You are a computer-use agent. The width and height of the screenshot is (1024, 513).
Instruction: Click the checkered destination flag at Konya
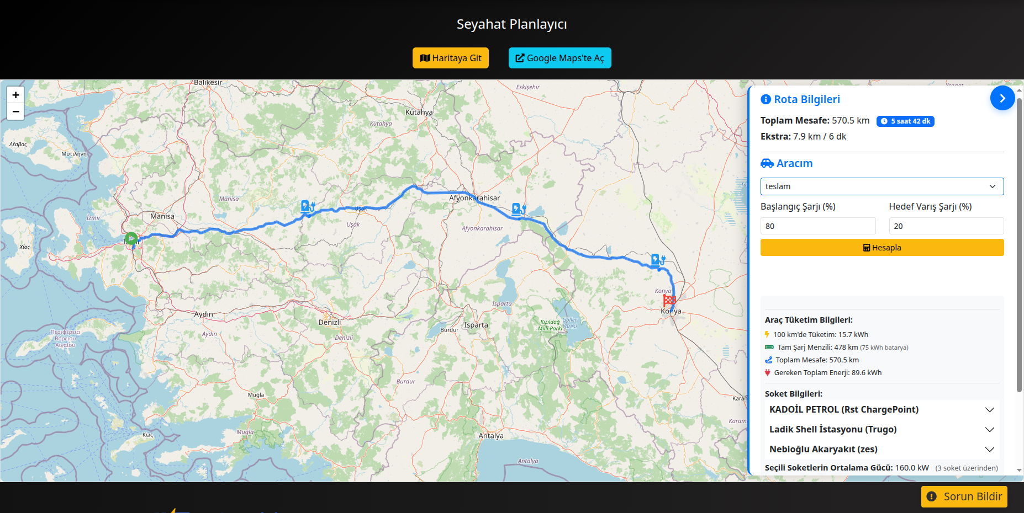[669, 301]
